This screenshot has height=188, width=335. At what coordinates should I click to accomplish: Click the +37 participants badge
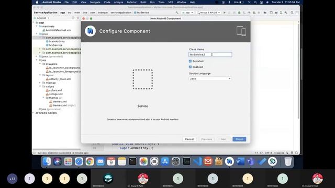pyautogui.click(x=12, y=179)
